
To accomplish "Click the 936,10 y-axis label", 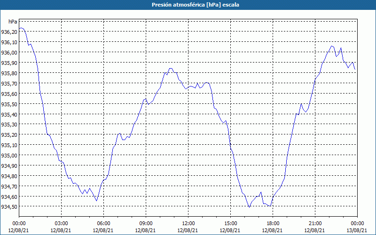I will point(9,42).
